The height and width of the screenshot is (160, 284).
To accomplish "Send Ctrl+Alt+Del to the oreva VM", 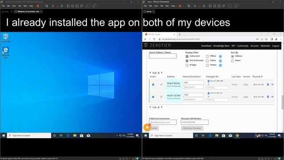I will 189,6.
